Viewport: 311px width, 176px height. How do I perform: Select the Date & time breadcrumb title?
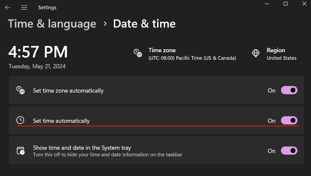coord(144,24)
